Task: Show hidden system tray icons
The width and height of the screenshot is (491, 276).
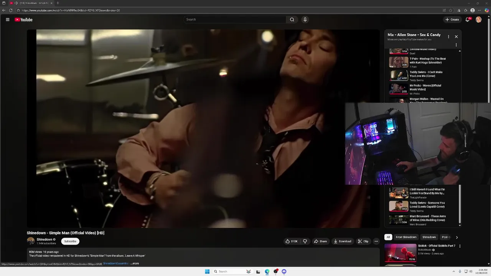Action: (454, 271)
